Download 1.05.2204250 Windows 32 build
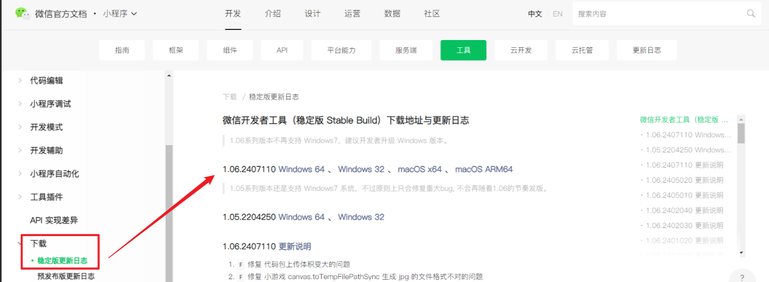769x282 pixels. click(x=361, y=217)
